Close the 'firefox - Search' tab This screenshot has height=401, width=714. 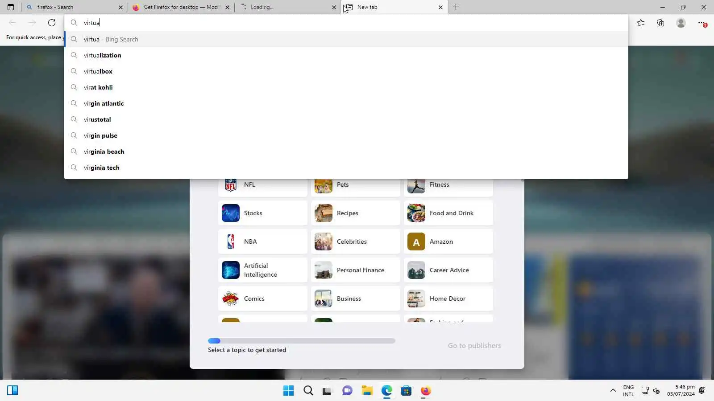coord(120,7)
